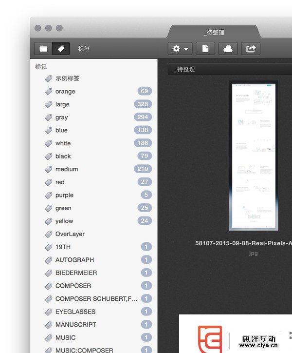Click the tag icon beside 示例标签
Screen dimensions: 292x353
(49, 78)
